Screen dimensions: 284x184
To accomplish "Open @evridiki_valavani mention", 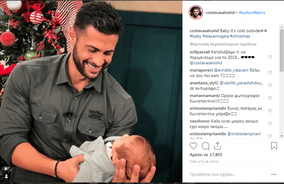I will click(x=231, y=70).
